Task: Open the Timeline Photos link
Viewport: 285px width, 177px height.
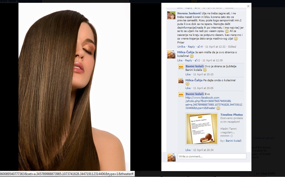Action: coord(231,115)
